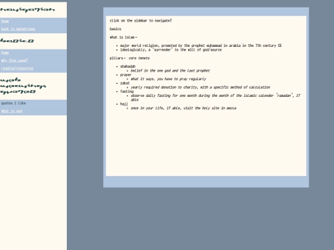
Task: Click the "what is islam -" heading
Action: tap(123, 38)
